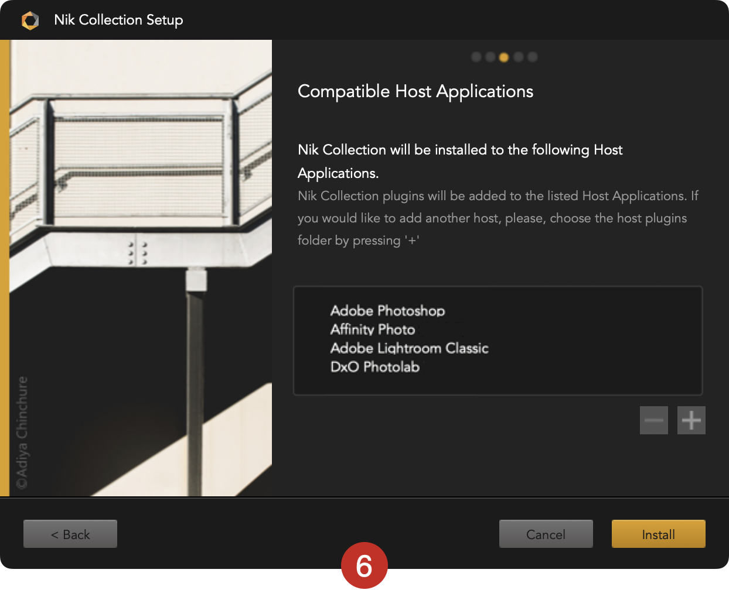This screenshot has width=729, height=590.
Task: Cancel the Nik Collection setup
Action: pos(546,534)
